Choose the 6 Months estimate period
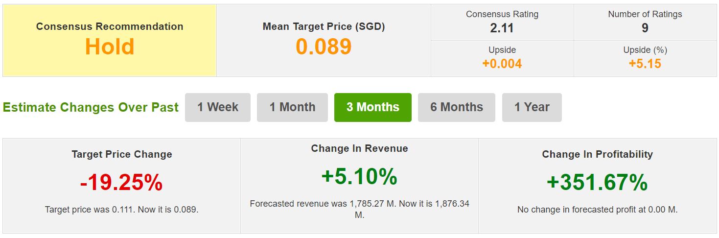This screenshot has width=719, height=238. 457,107
